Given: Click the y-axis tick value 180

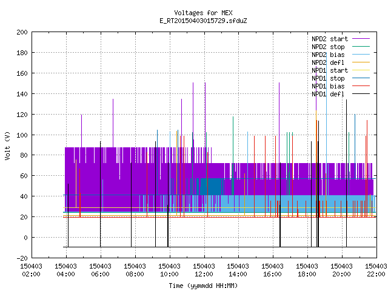Looking at the screenshot, I should click(22, 53).
